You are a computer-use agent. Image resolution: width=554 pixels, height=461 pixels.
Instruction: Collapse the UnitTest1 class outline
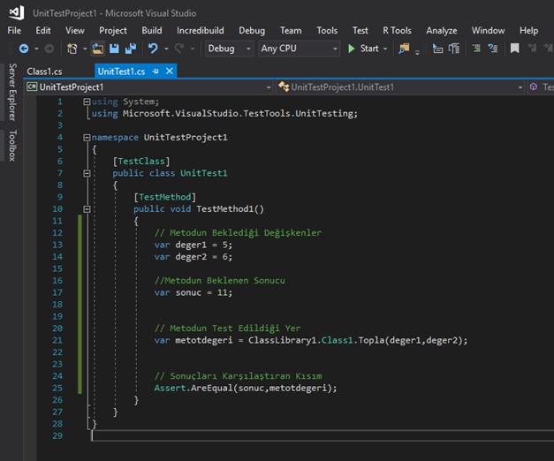[86, 174]
